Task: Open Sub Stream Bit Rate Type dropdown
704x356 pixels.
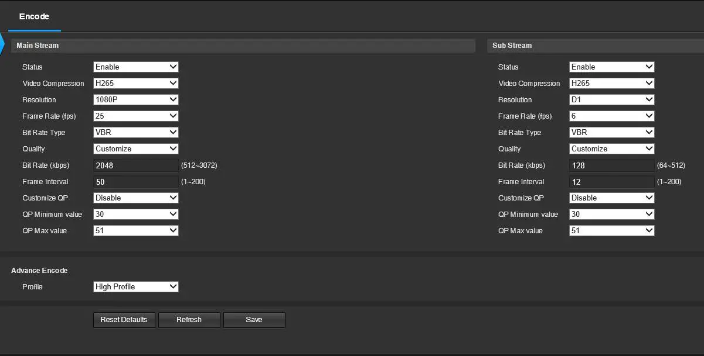Action: [612, 133]
